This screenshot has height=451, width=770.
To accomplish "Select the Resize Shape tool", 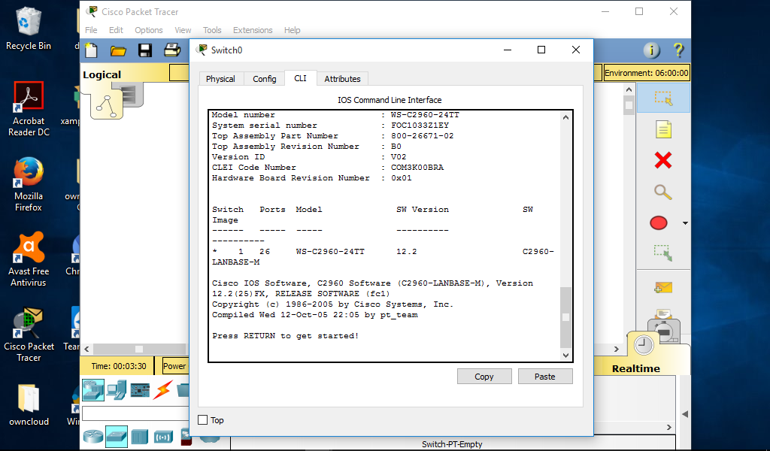I will 663,253.
